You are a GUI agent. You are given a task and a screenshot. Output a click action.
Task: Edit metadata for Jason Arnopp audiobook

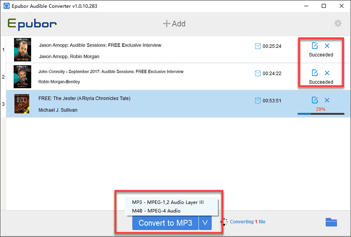pyautogui.click(x=315, y=46)
